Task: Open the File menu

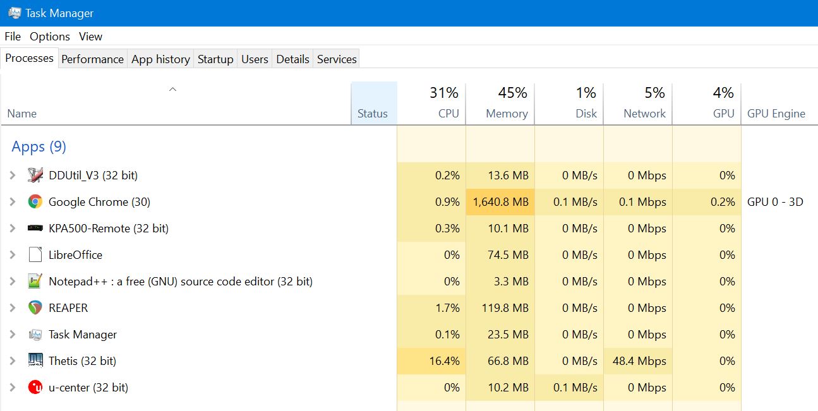Action: tap(13, 37)
